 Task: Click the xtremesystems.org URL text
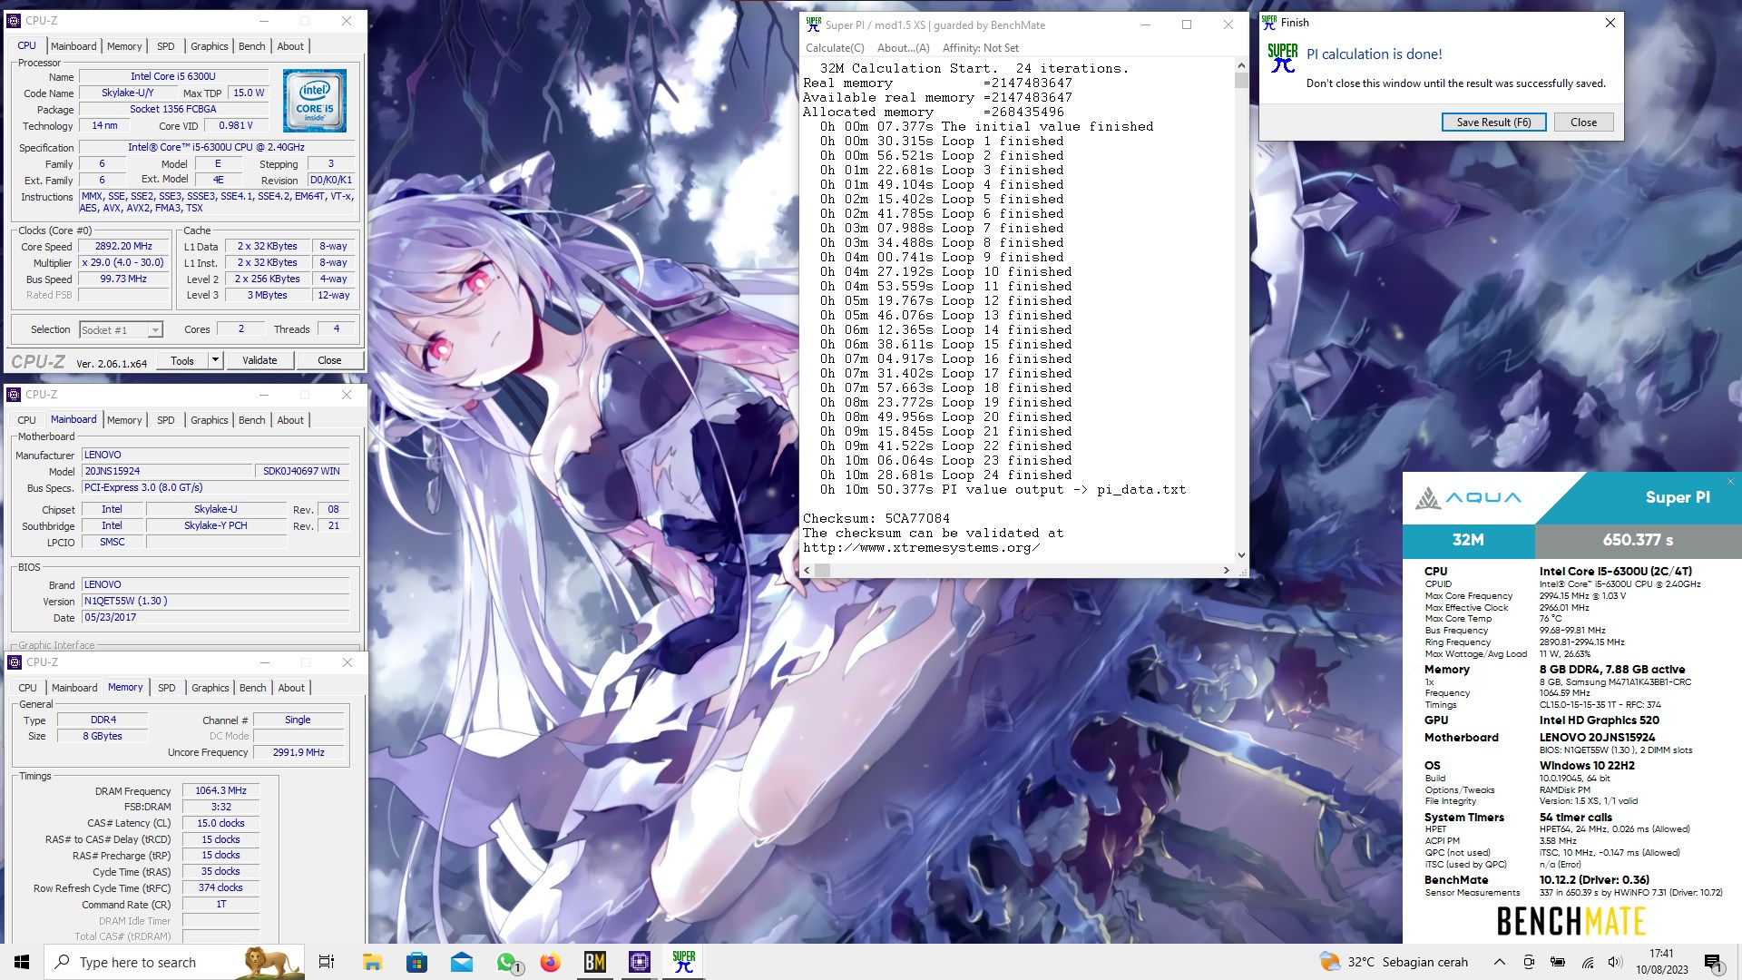point(921,548)
